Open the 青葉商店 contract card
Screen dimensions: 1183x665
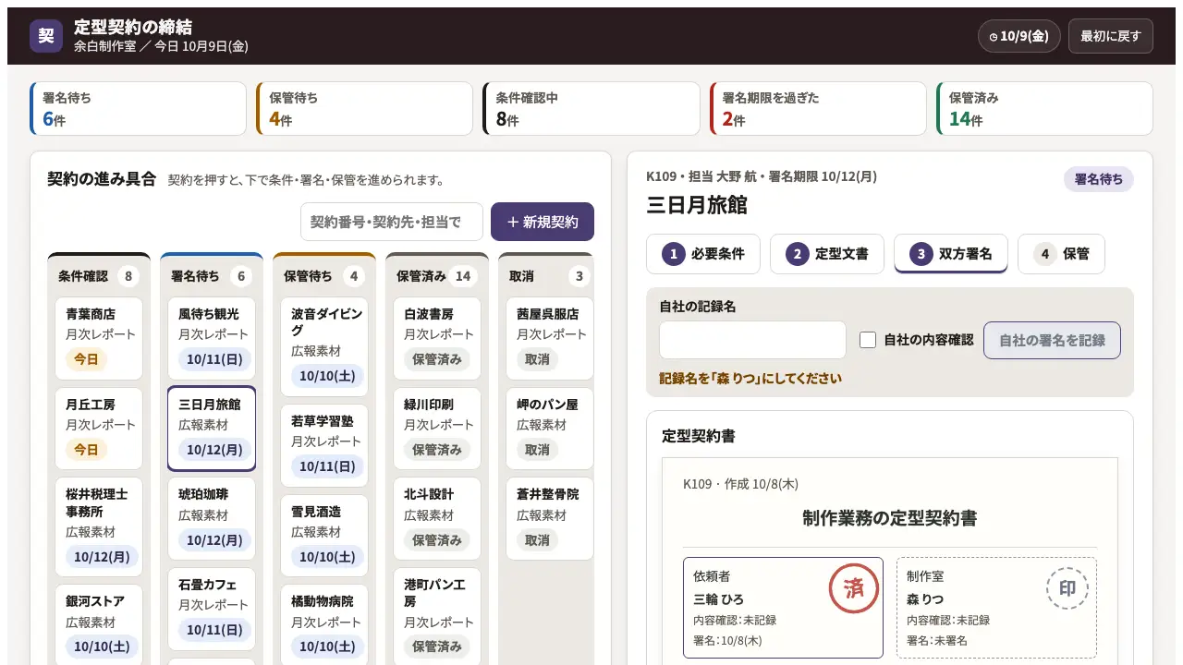click(x=99, y=338)
